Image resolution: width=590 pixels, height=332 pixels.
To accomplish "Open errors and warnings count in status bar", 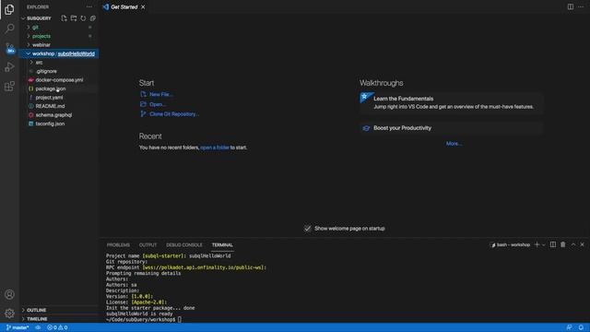I will point(57,327).
